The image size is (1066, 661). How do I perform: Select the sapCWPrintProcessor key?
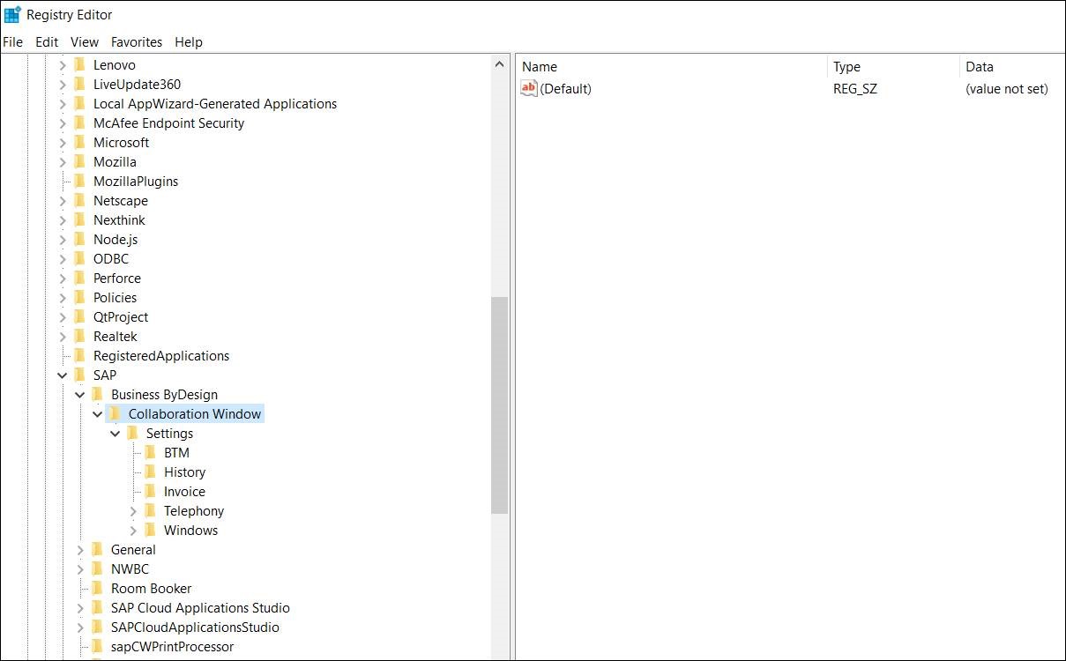coord(173,646)
